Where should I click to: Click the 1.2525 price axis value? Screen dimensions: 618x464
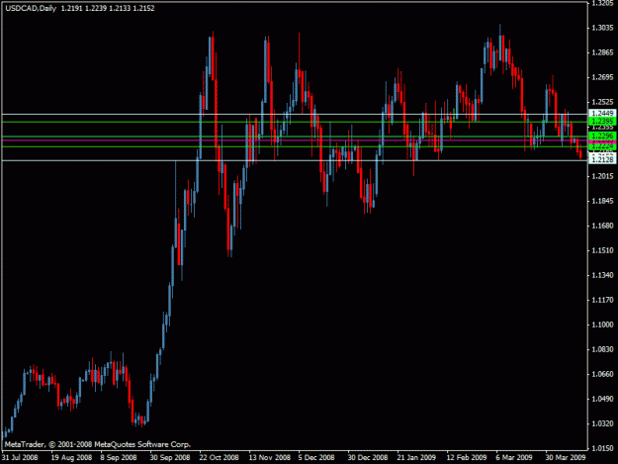click(x=602, y=102)
